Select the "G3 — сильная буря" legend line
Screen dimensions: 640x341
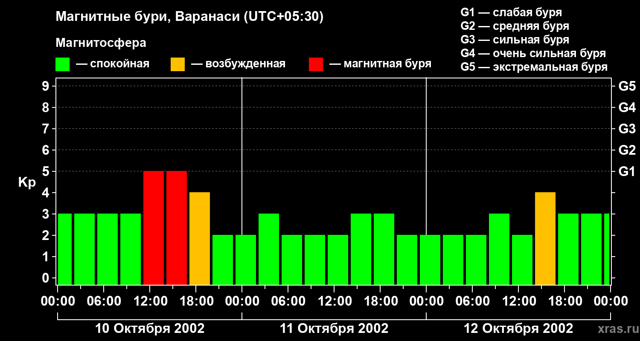point(515,40)
